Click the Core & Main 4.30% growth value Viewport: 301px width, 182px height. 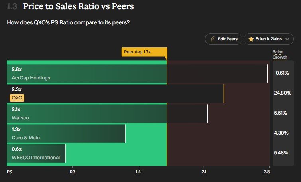pyautogui.click(x=281, y=133)
